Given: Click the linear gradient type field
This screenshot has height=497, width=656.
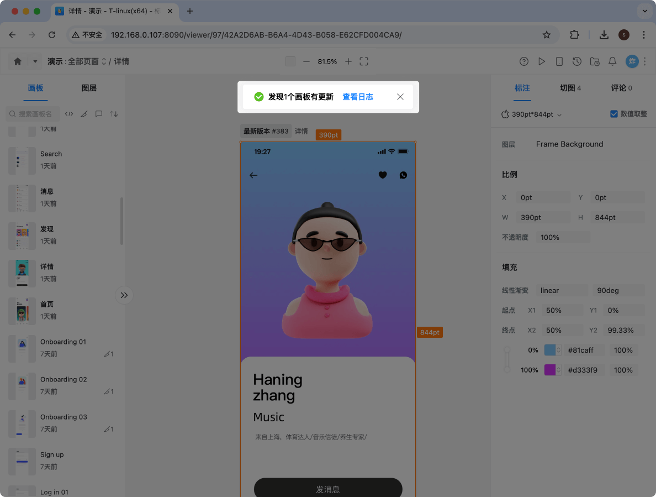Looking at the screenshot, I should pos(562,290).
